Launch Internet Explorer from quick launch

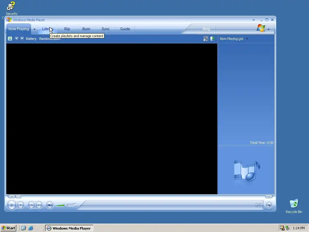pyautogui.click(x=31, y=228)
